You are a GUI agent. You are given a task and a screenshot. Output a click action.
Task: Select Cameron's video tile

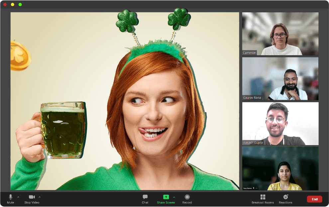click(280, 33)
